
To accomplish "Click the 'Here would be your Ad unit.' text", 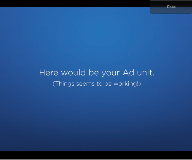I will (97, 73).
